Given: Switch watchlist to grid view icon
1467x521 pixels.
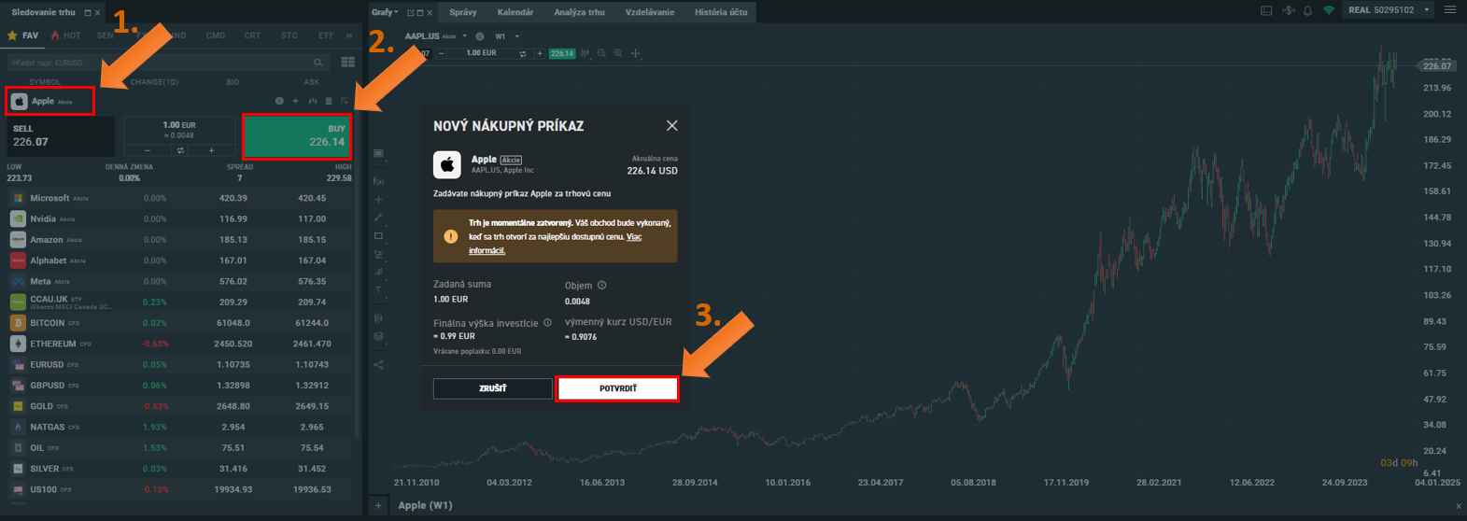Looking at the screenshot, I should coord(348,63).
